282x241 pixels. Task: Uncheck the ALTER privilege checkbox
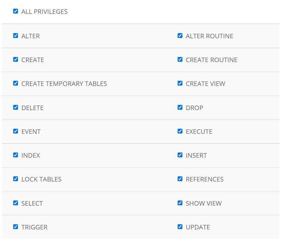pyautogui.click(x=15, y=36)
